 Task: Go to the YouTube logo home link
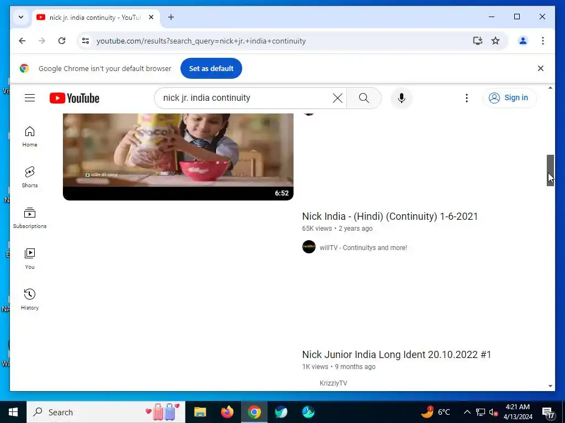pyautogui.click(x=74, y=98)
